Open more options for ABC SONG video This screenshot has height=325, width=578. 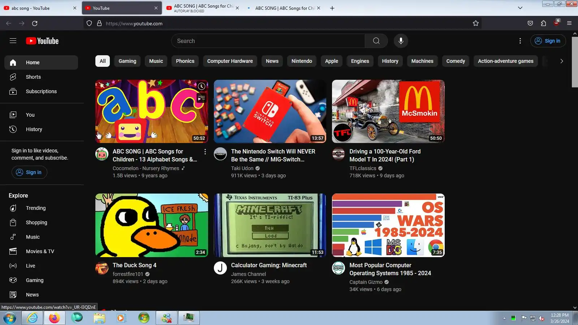205,152
